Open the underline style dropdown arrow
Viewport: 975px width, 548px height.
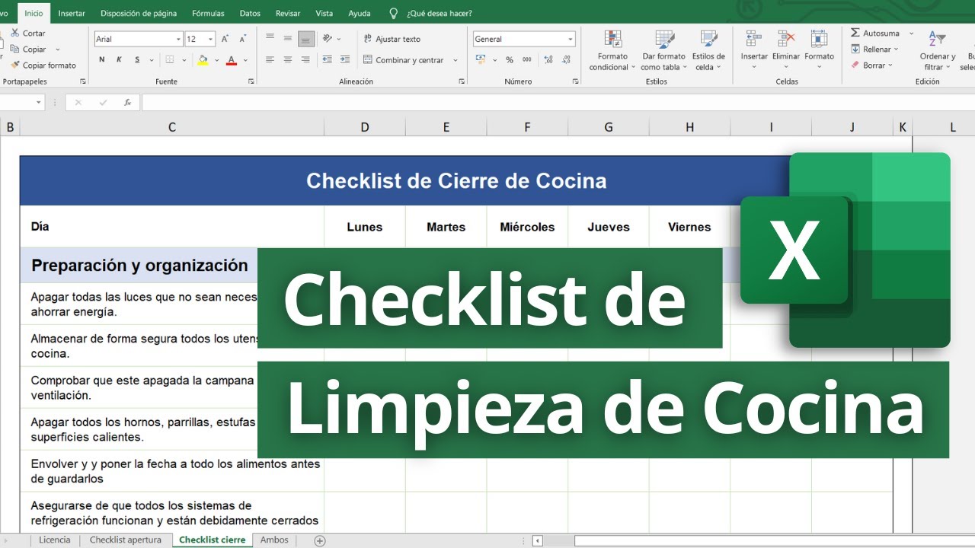coord(150,59)
